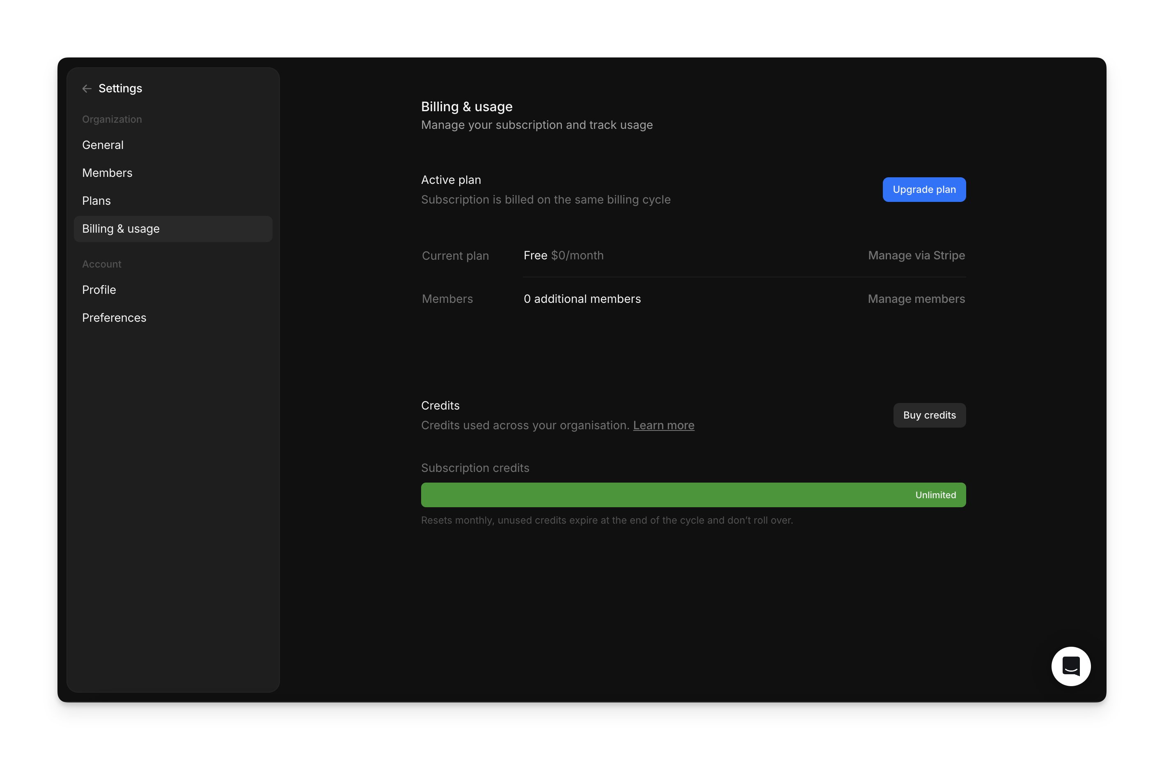Click the Upgrade plan button
The width and height of the screenshot is (1164, 760).
(924, 189)
